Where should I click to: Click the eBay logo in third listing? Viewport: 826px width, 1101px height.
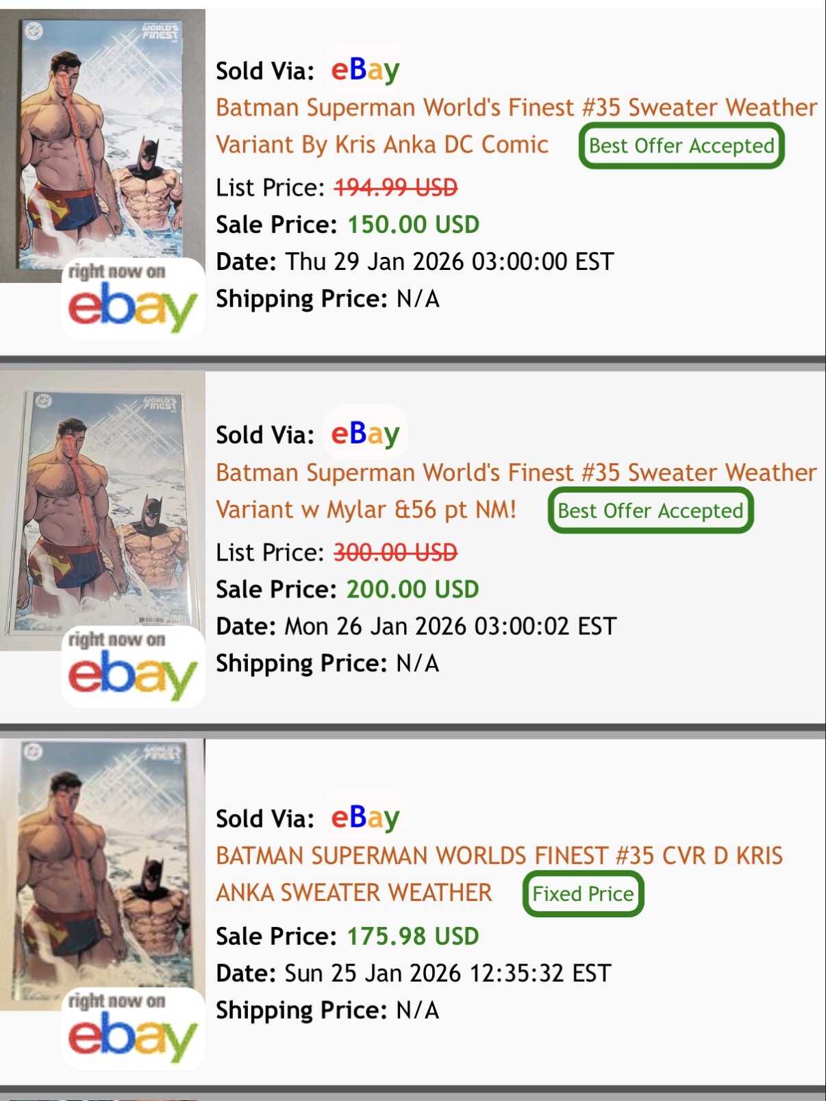click(365, 817)
